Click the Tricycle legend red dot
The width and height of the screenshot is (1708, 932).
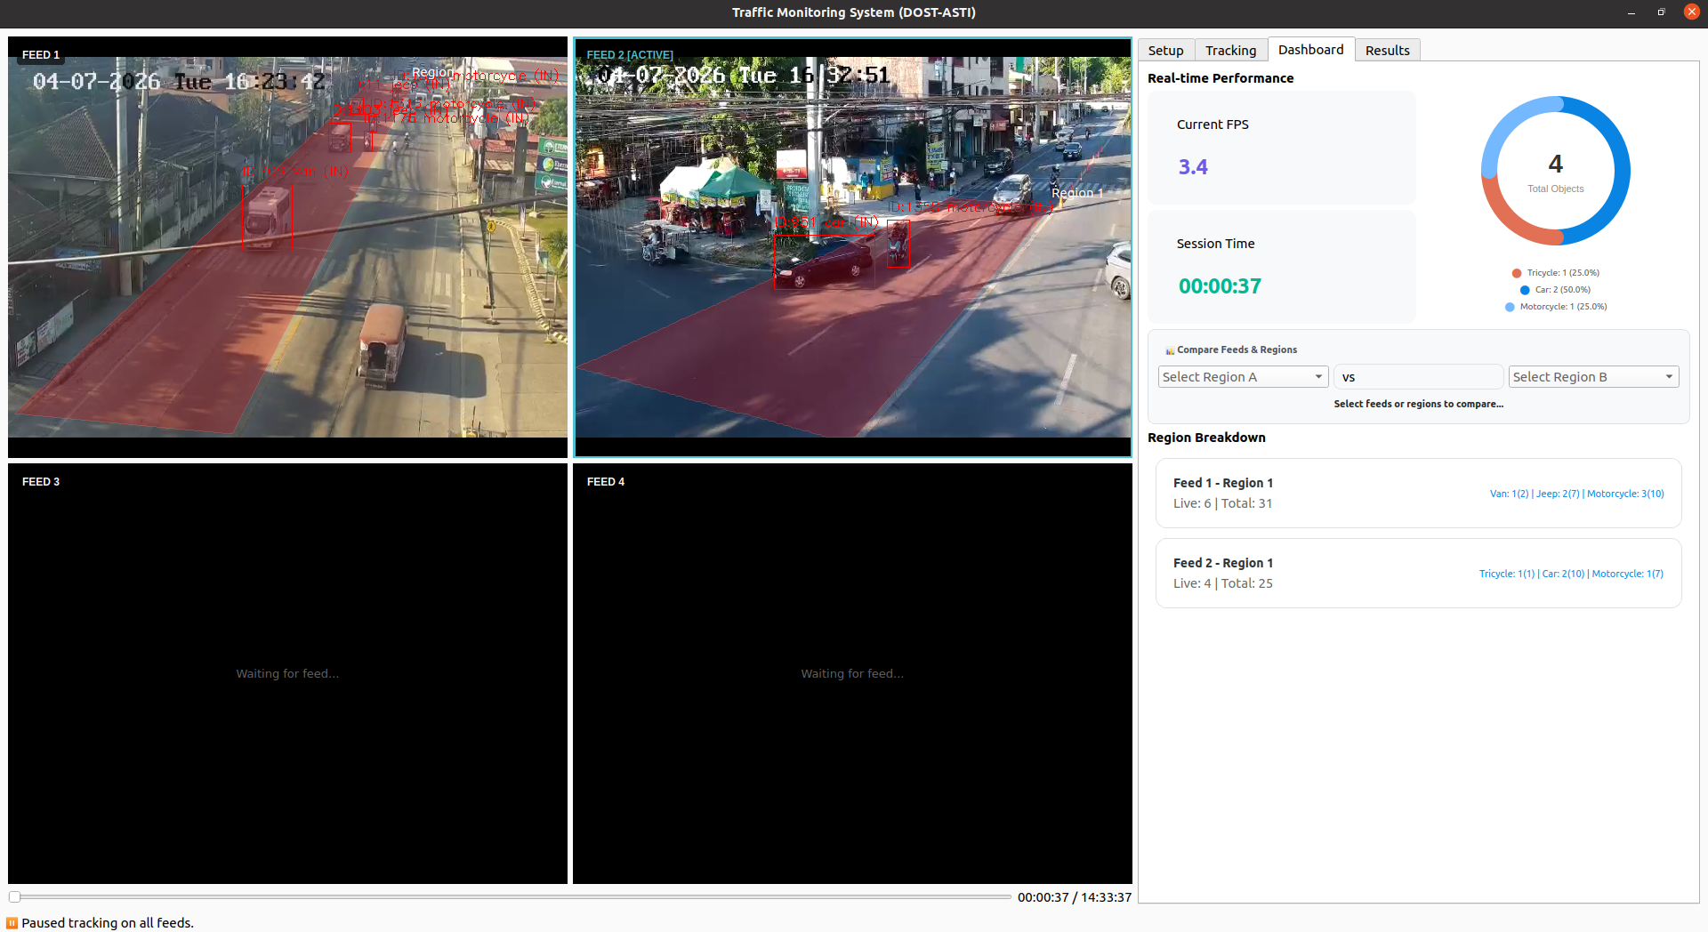(x=1516, y=273)
